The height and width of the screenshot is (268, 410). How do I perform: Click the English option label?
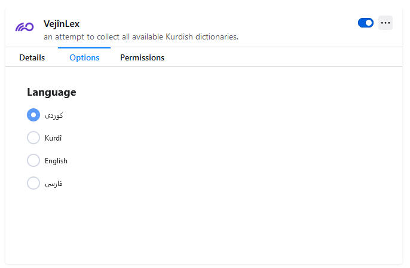56,161
